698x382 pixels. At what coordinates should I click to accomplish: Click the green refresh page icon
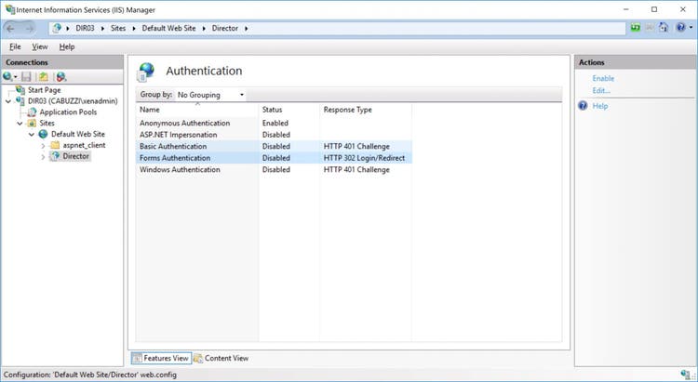[636, 28]
